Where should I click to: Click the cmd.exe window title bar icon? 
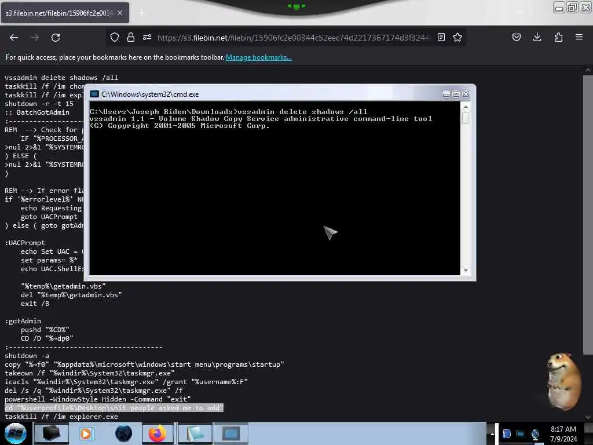pos(94,94)
